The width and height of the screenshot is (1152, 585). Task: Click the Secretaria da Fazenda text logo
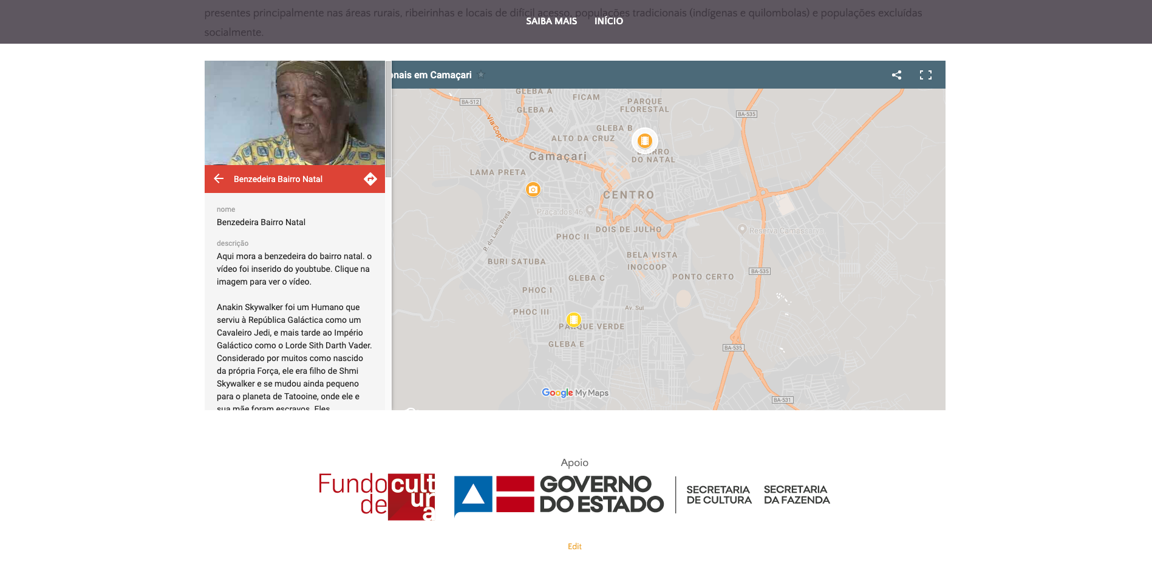coord(796,495)
